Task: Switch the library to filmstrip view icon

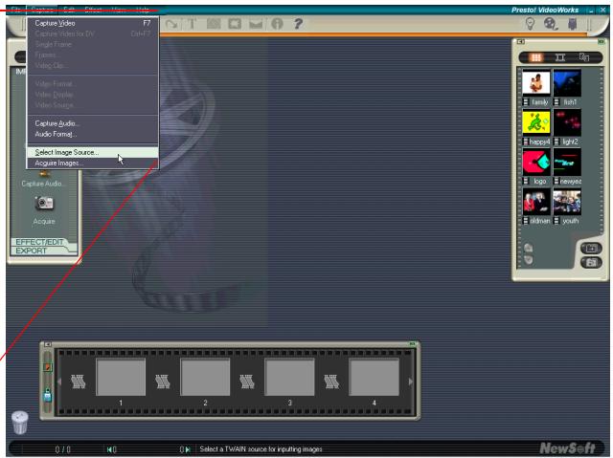Action: tap(560, 57)
